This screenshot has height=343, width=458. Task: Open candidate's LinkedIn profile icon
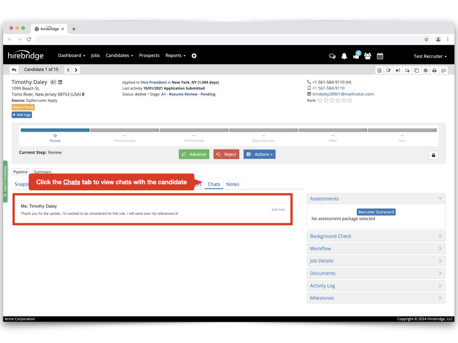pos(60,82)
